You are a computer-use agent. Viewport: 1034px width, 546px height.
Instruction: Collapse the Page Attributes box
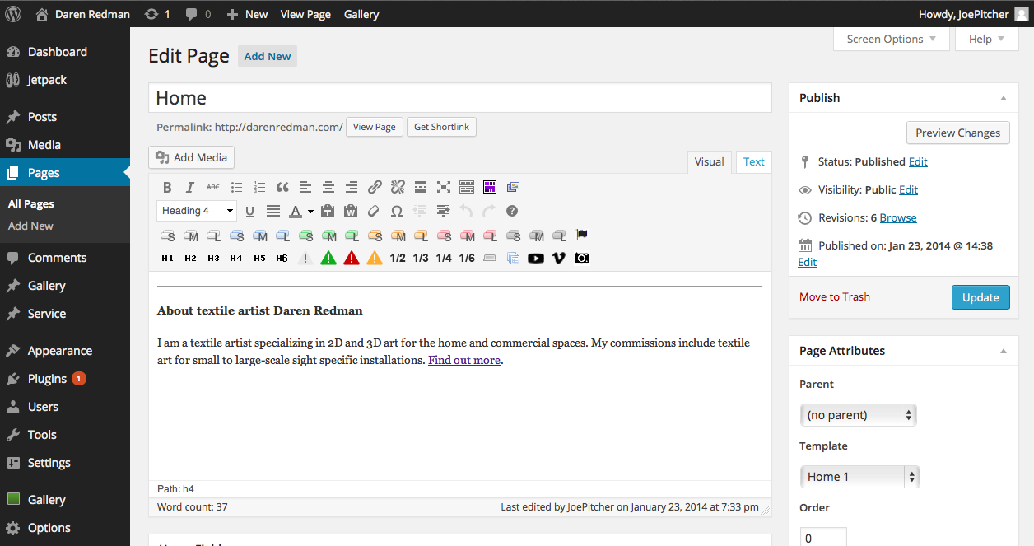(x=1004, y=351)
